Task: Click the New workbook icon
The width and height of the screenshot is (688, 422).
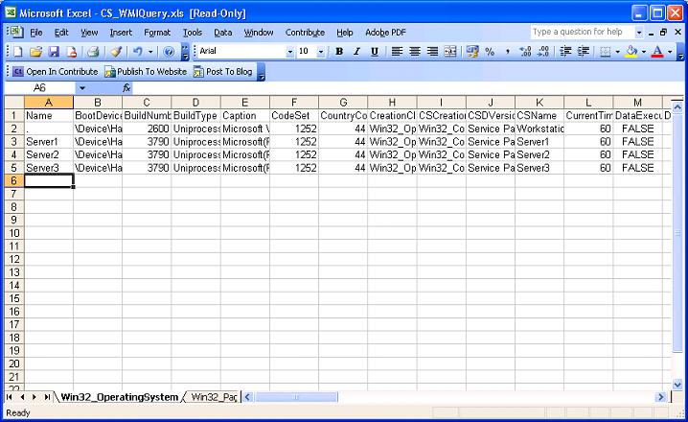Action: click(17, 52)
